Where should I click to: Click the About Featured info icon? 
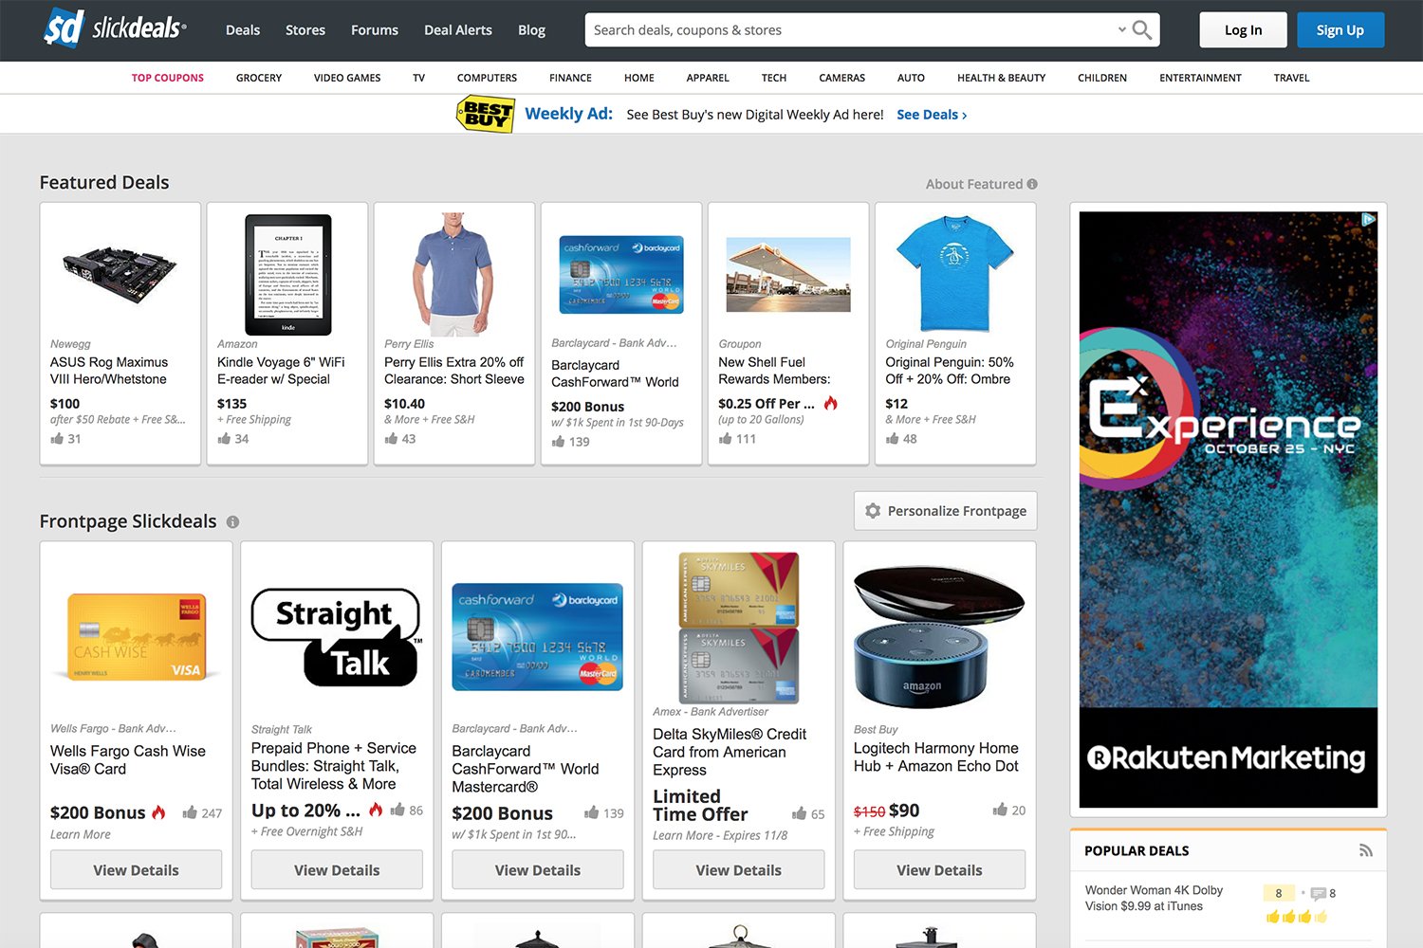[1032, 184]
